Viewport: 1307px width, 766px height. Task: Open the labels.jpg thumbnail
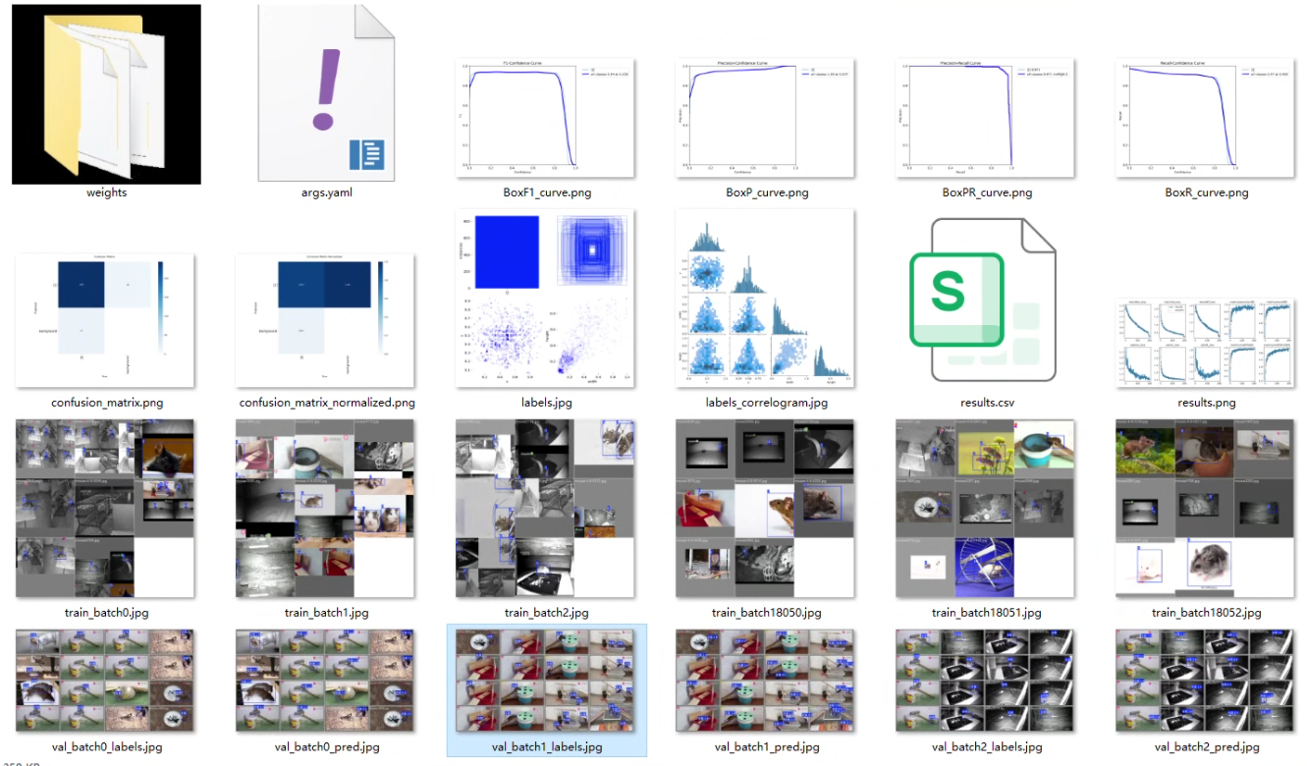pyautogui.click(x=546, y=299)
